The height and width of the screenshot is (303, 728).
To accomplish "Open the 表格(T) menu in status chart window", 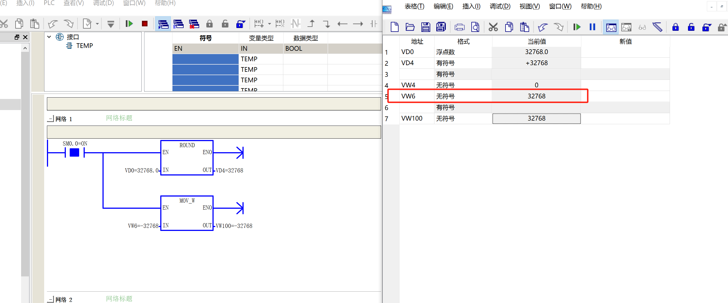I will 414,6.
